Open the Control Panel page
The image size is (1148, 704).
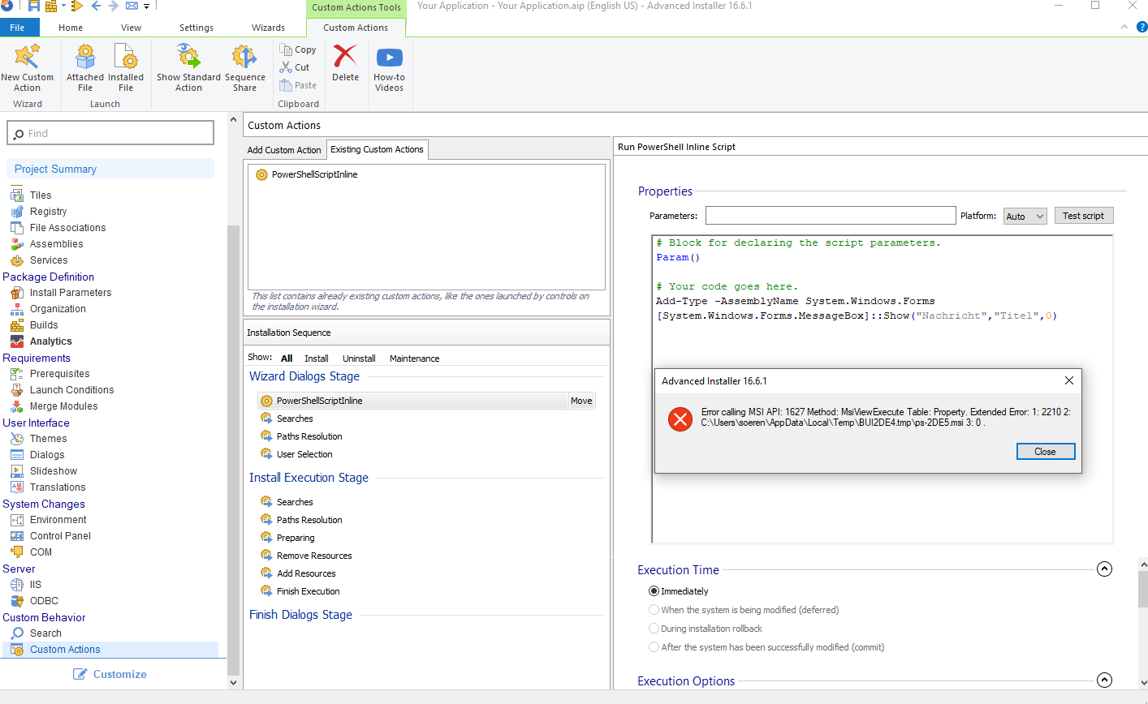(60, 536)
